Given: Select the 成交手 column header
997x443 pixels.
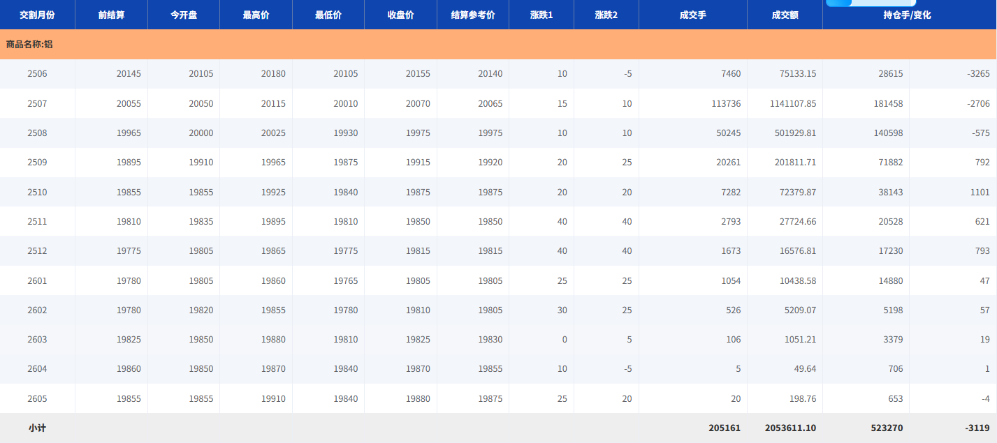Looking at the screenshot, I should coord(692,15).
